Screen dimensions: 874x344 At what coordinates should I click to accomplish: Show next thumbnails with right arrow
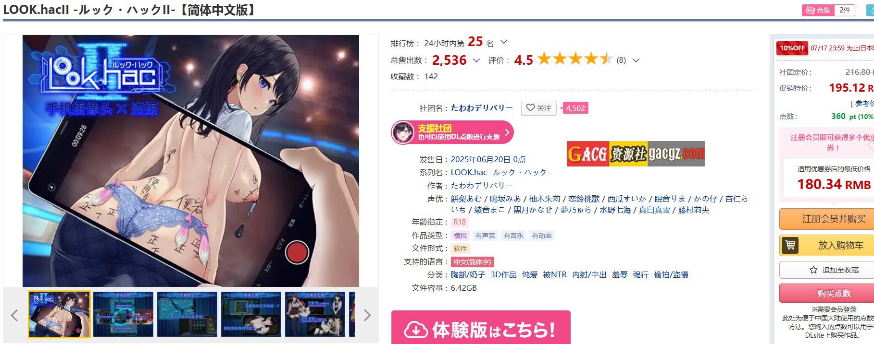(x=367, y=315)
